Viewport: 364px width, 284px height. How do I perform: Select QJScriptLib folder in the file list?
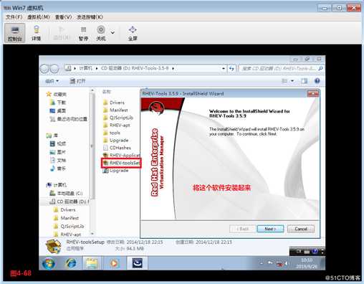tap(118, 118)
